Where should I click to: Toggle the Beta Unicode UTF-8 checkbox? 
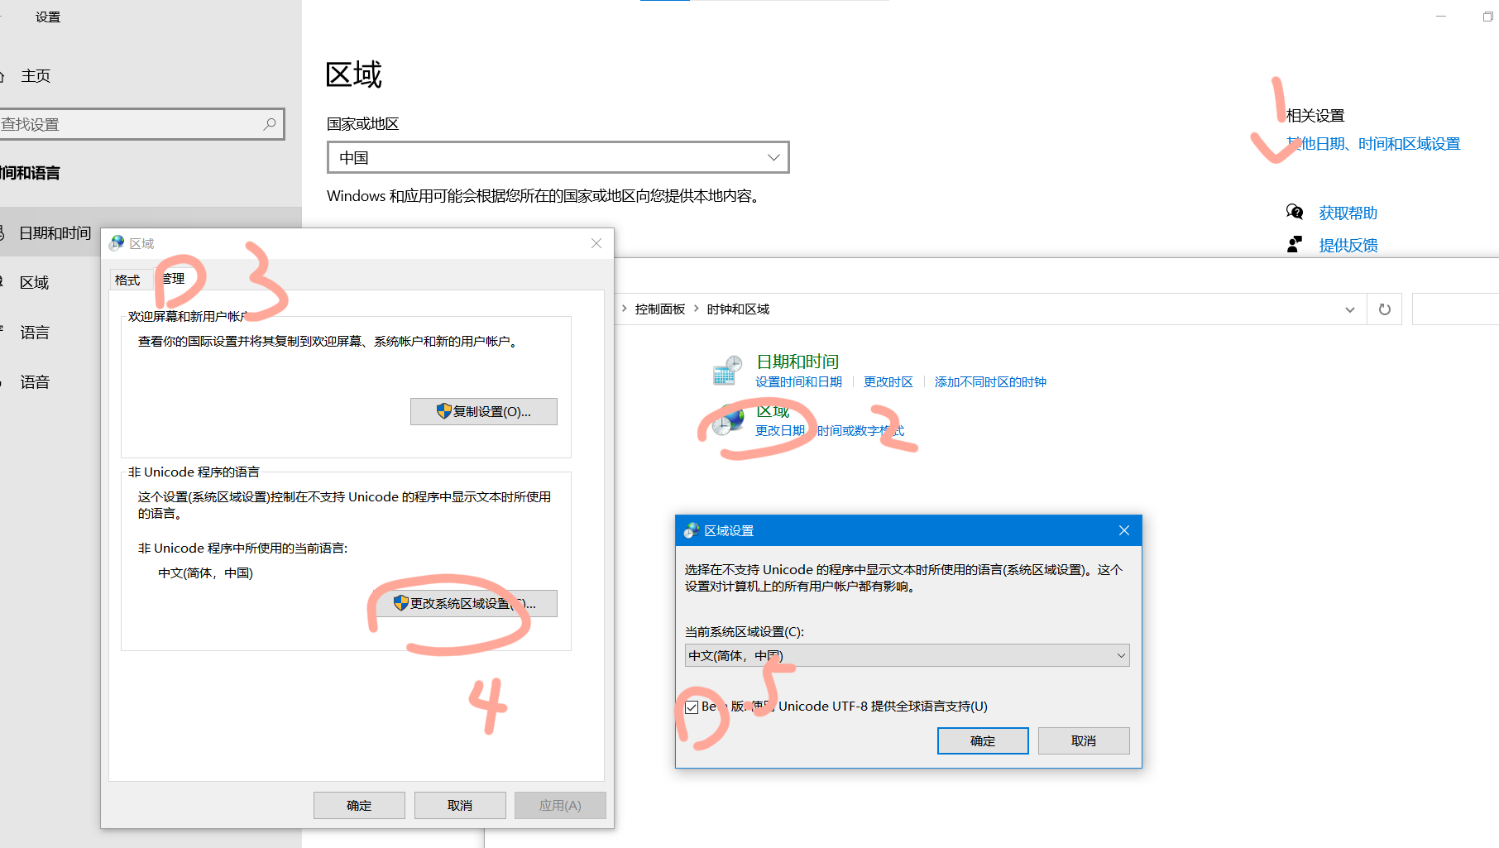692,707
